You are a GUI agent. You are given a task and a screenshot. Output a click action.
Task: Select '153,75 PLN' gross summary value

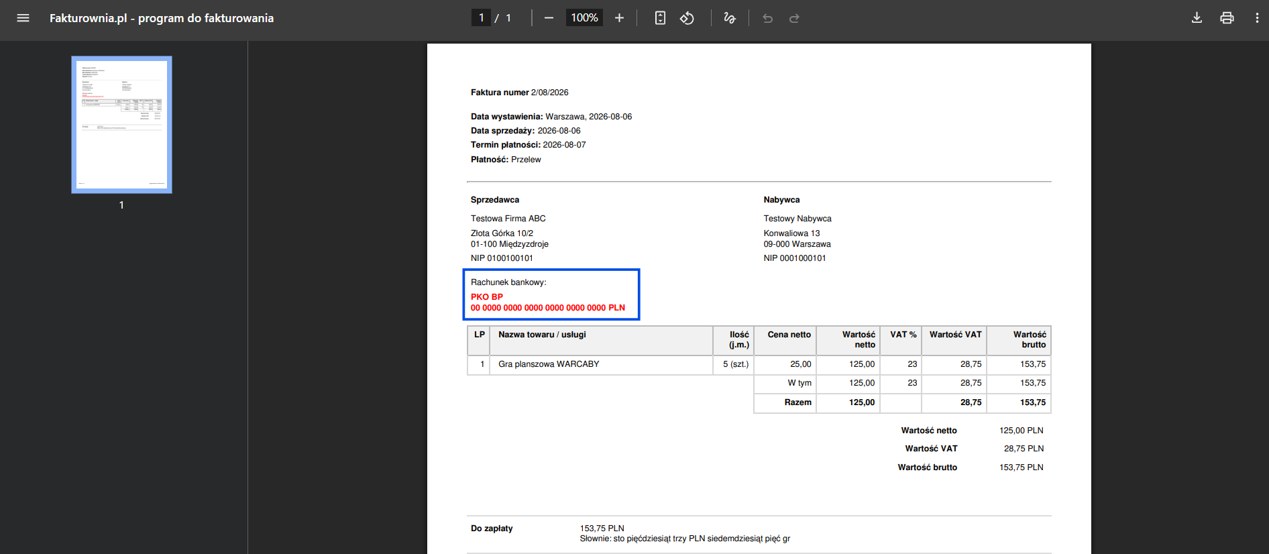[1022, 467]
